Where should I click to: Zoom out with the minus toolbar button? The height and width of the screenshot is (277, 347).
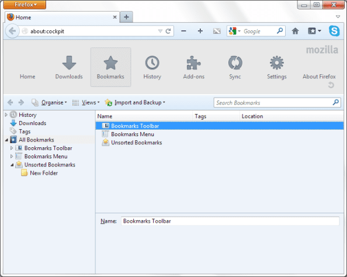(x=183, y=31)
